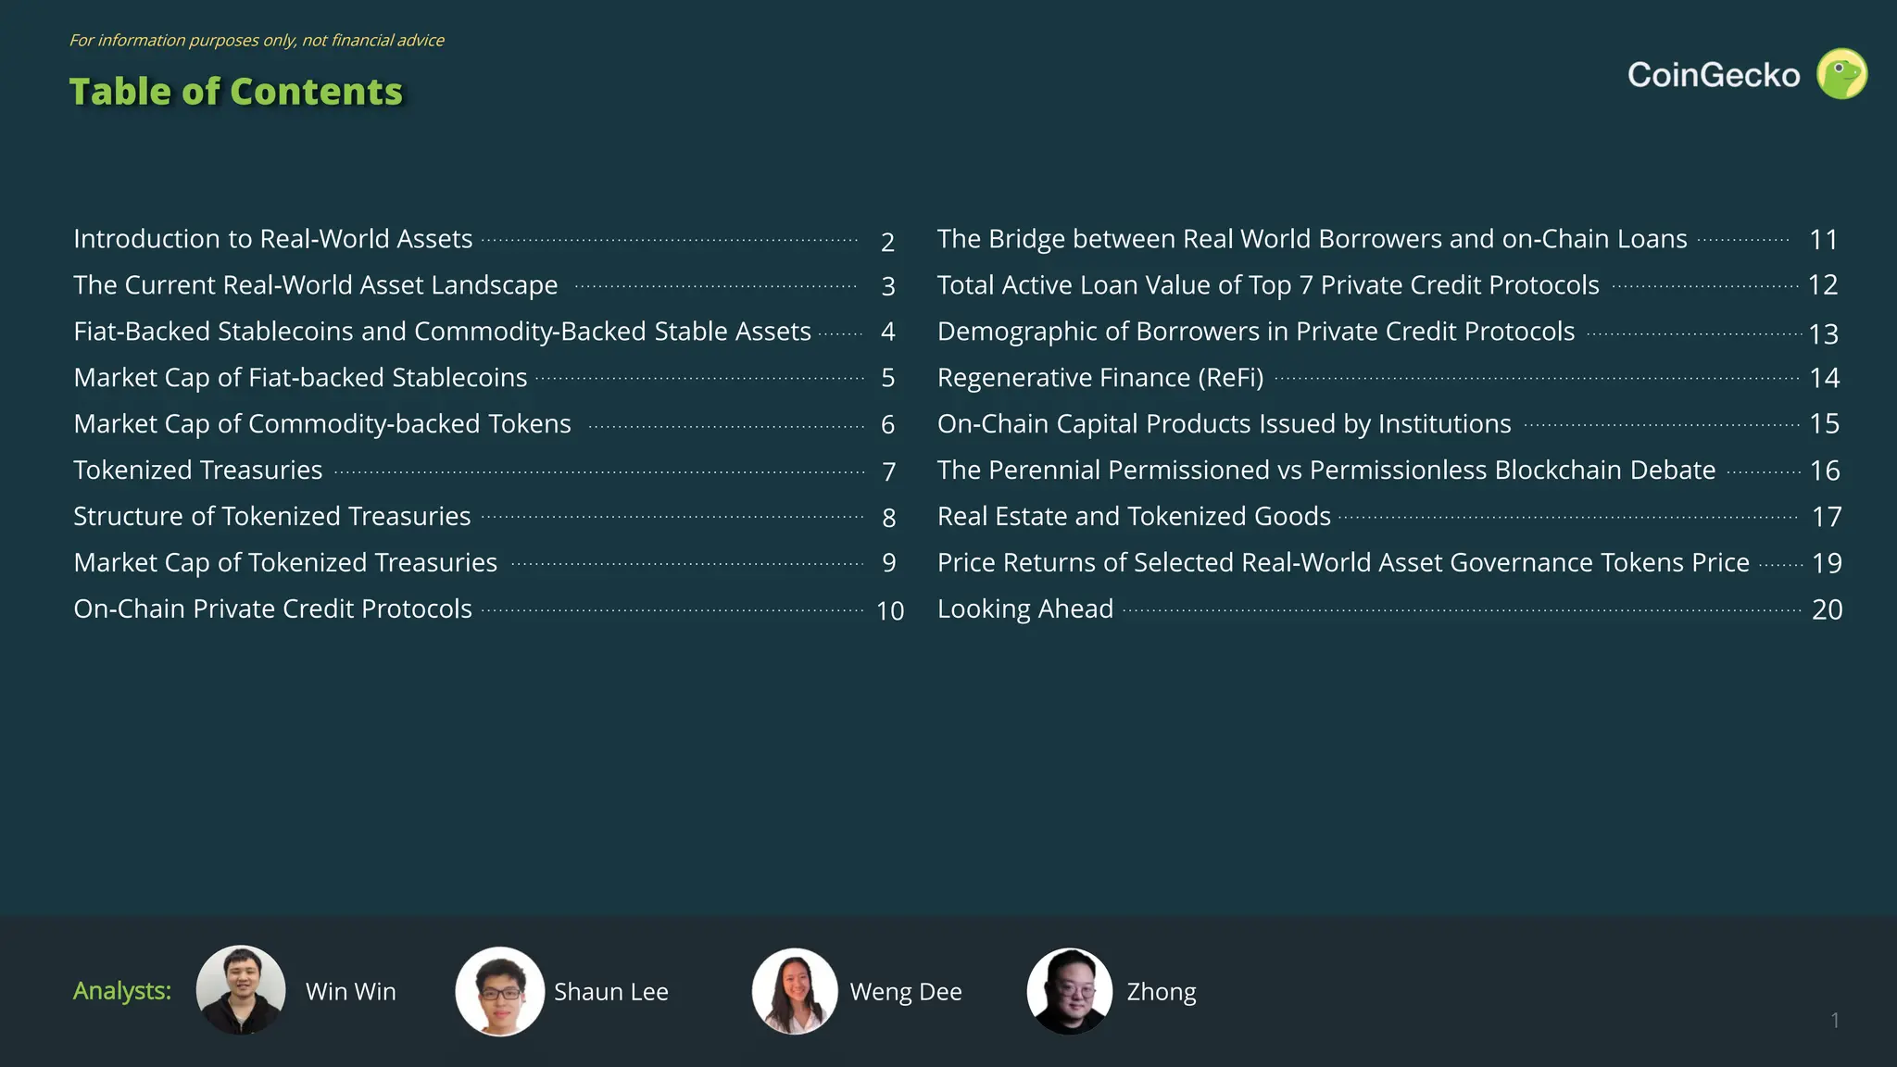Select Market Cap of Commodity-backed Tokens entry

[322, 424]
